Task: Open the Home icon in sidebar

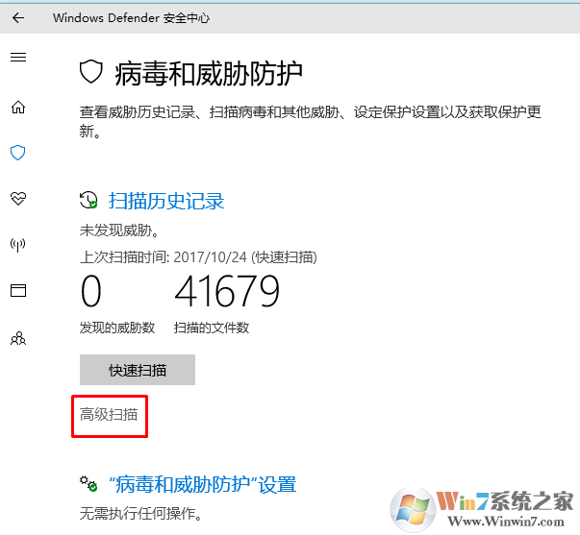Action: (x=18, y=108)
